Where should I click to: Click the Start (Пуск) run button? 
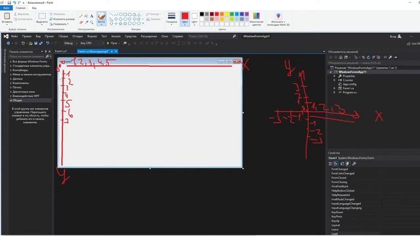112,43
